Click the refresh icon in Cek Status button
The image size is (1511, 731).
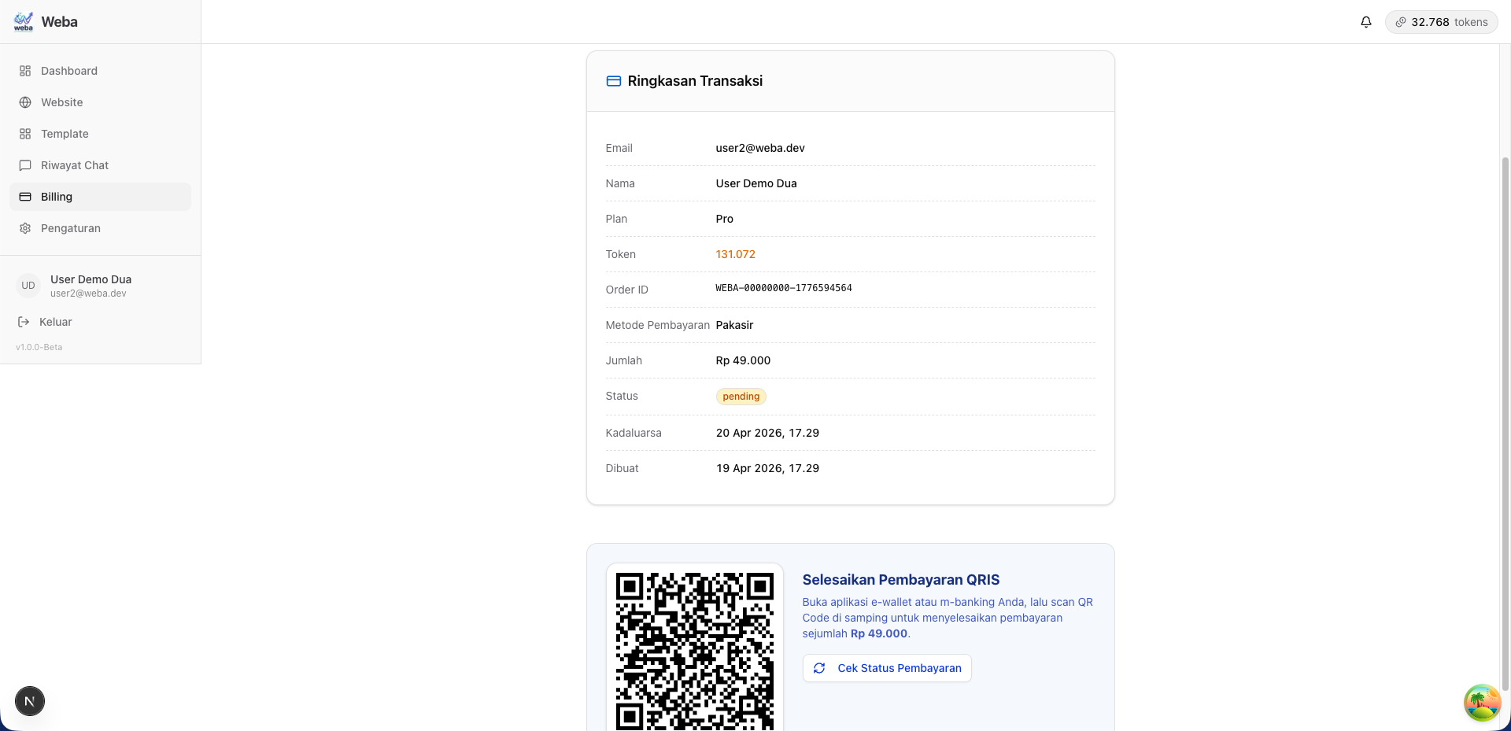click(x=819, y=668)
